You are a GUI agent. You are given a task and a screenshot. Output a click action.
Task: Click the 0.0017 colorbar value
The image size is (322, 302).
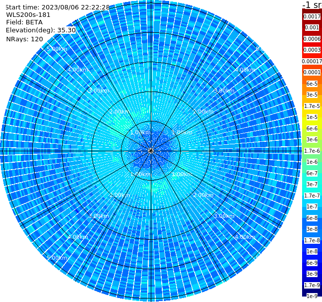click(312, 16)
